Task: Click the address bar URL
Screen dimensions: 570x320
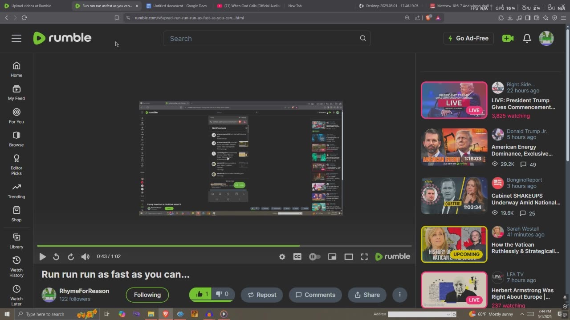Action: click(x=189, y=18)
